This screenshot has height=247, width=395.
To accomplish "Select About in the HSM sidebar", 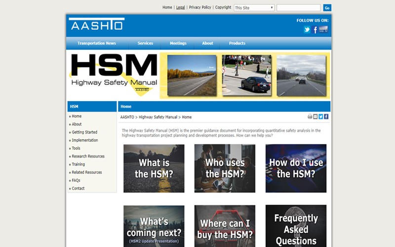I will pos(77,124).
